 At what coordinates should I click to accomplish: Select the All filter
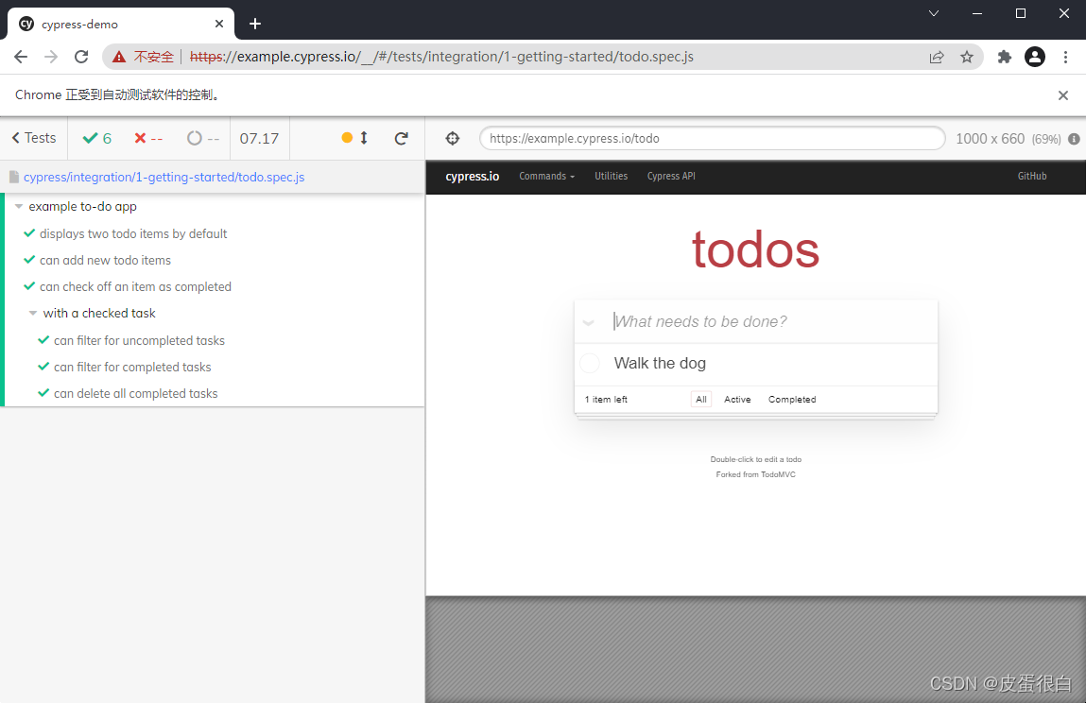[x=701, y=399]
